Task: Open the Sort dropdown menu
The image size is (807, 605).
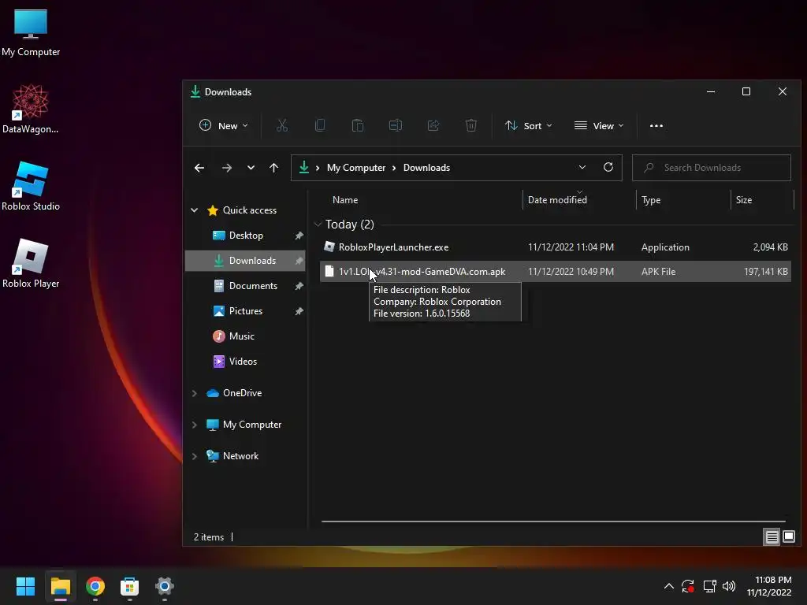Action: pos(529,125)
